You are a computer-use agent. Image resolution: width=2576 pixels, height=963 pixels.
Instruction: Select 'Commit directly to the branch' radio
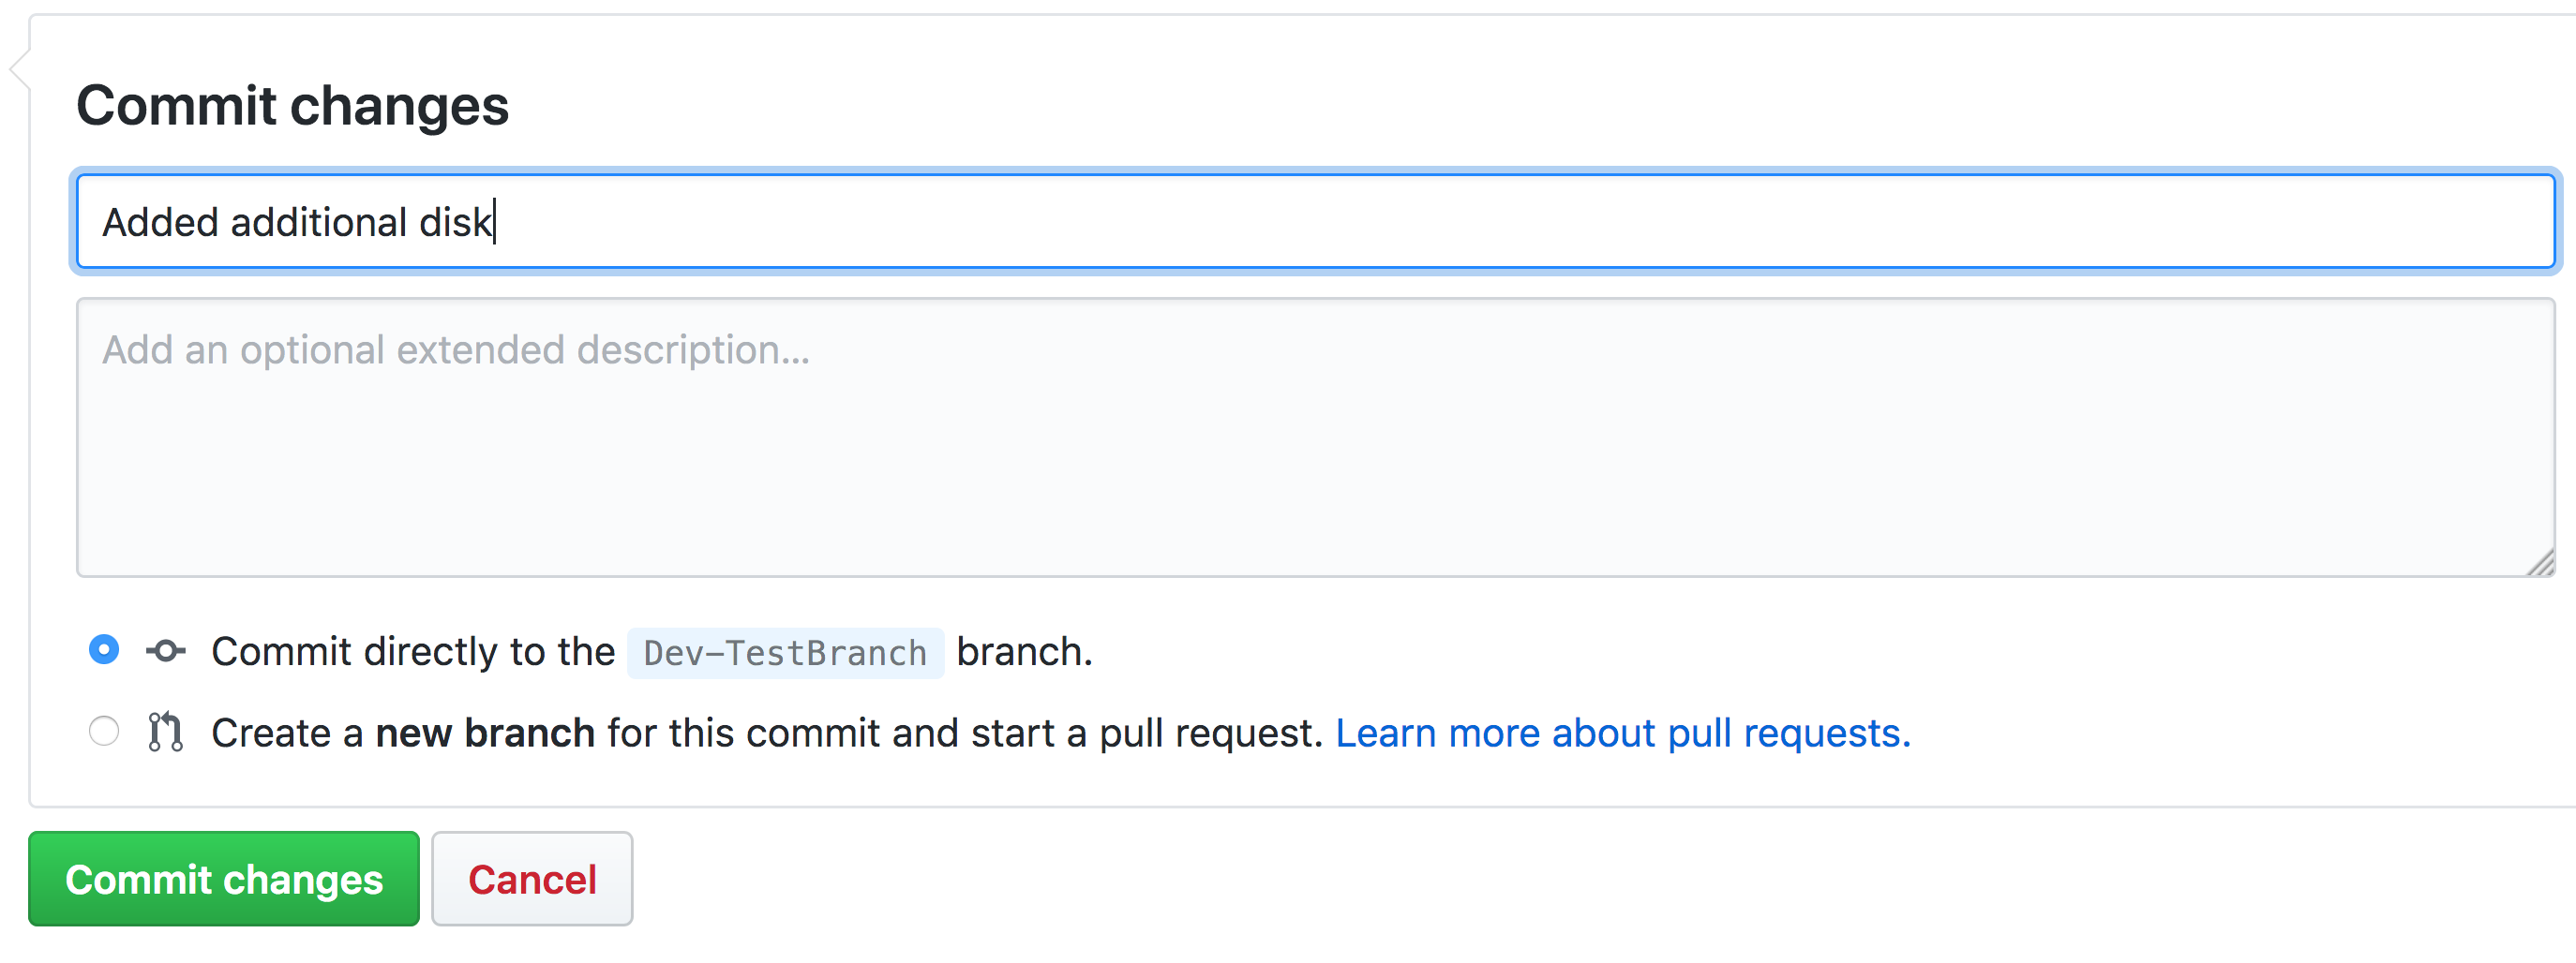click(104, 650)
